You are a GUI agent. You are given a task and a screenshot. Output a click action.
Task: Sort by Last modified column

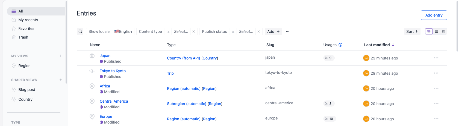point(379,45)
